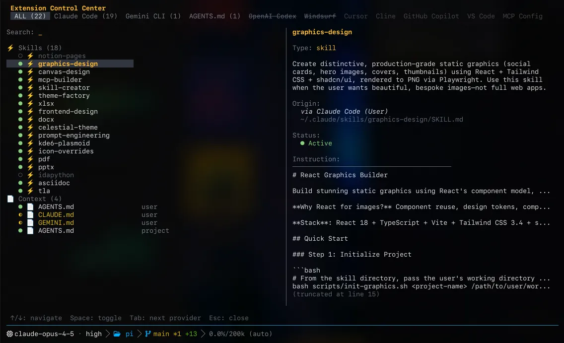
Task: Select the canvas-design skill row
Action: click(64, 71)
